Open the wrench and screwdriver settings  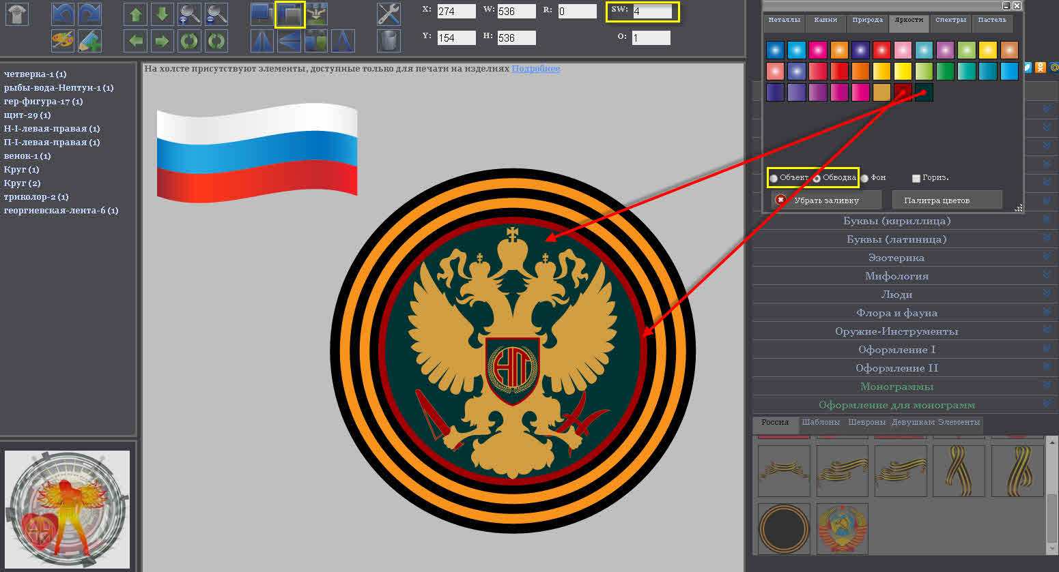389,14
